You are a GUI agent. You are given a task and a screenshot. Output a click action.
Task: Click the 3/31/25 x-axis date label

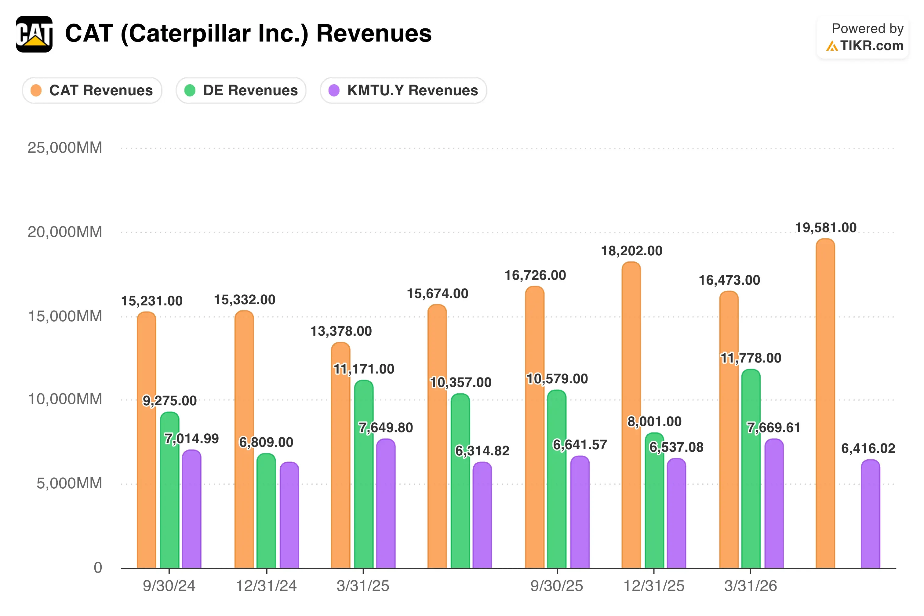coord(363,586)
